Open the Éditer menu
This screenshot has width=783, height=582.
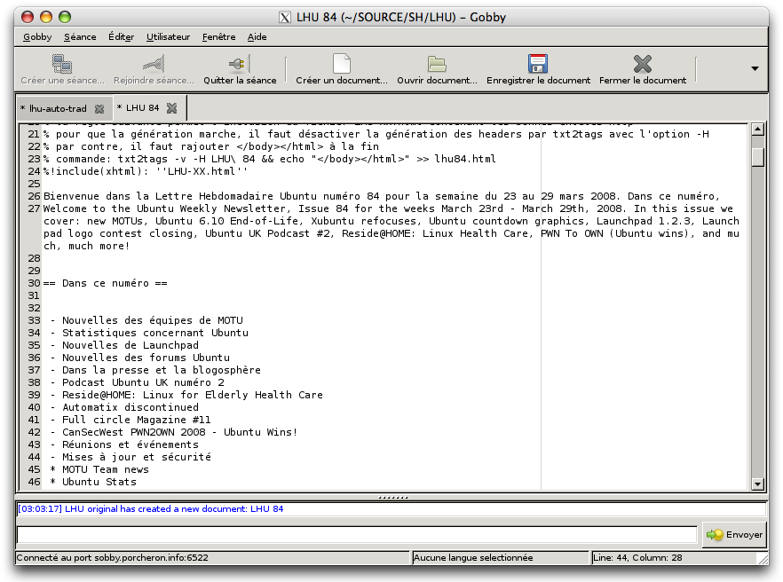(x=121, y=36)
